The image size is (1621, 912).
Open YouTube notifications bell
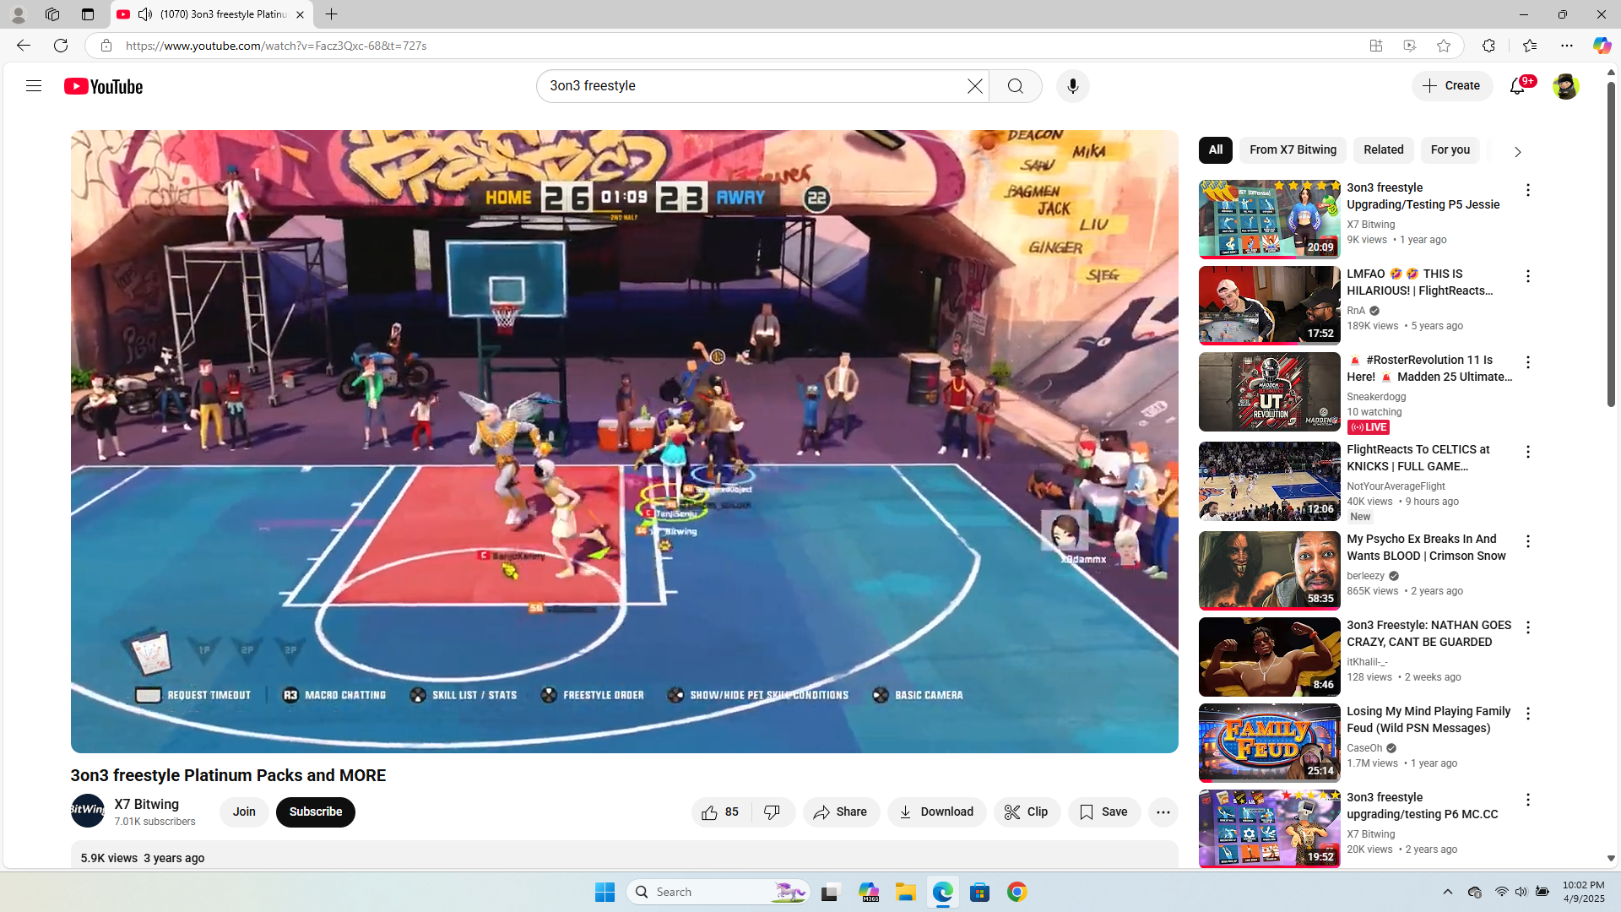(1518, 86)
